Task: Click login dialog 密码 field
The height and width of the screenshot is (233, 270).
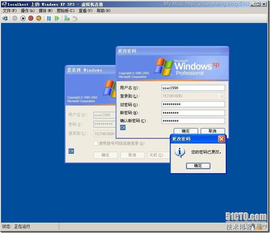Action: pyautogui.click(x=105, y=124)
